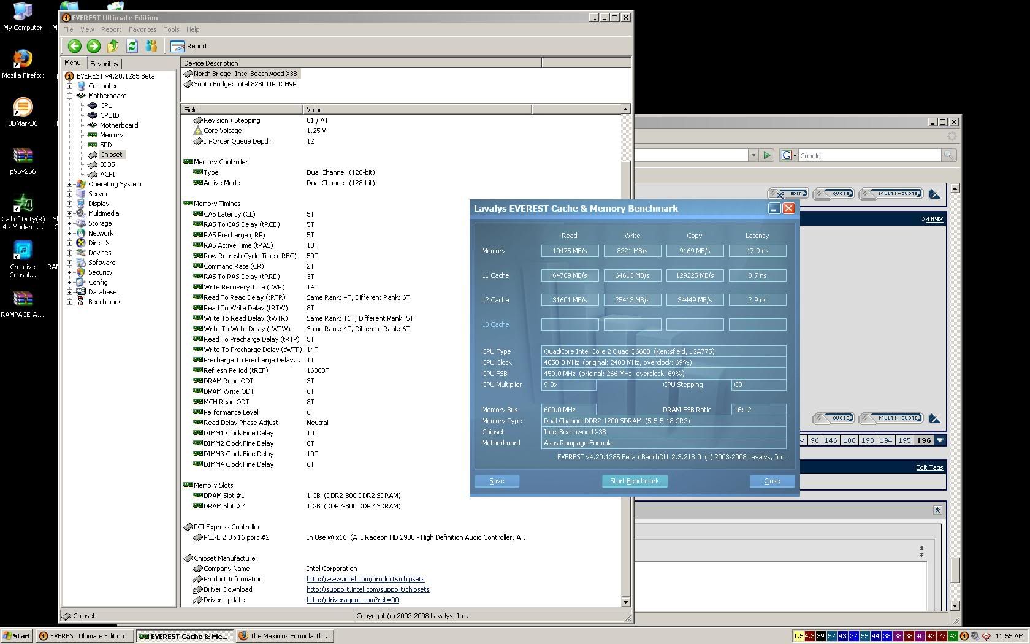Click the green Back arrow in EVEREST toolbar
The height and width of the screenshot is (644, 1030).
point(74,46)
